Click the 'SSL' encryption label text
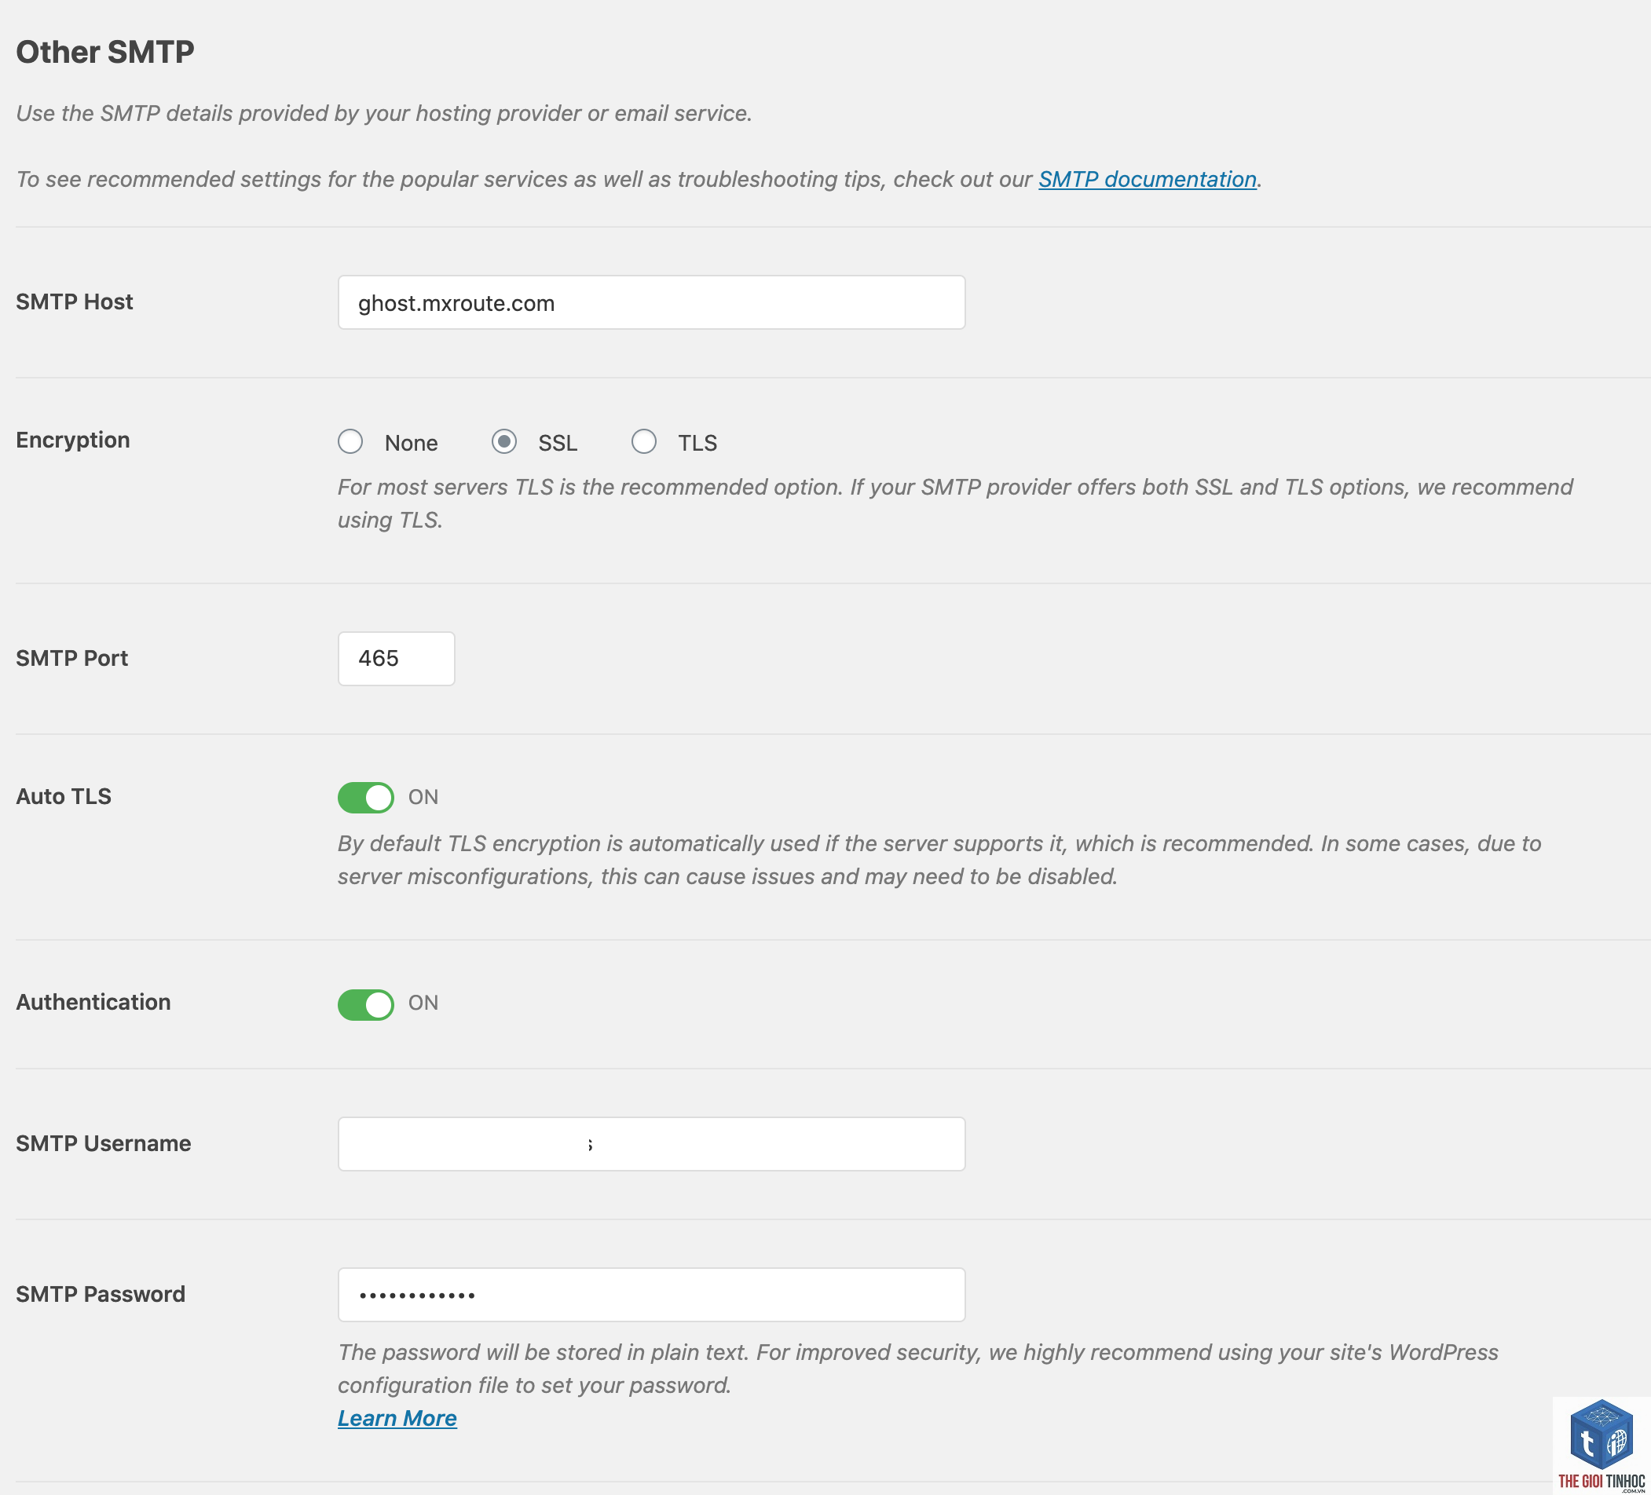This screenshot has height=1495, width=1651. click(x=558, y=443)
